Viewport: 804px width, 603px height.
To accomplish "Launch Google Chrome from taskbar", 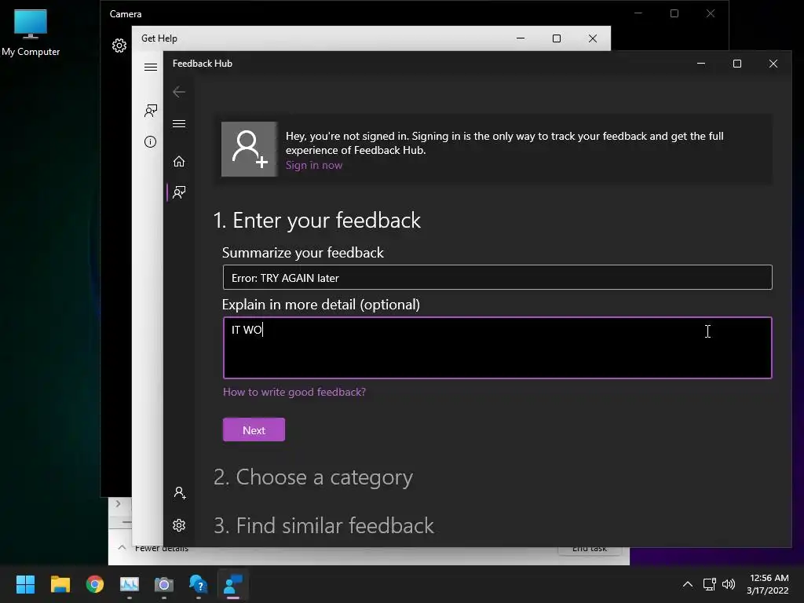I will click(x=95, y=584).
